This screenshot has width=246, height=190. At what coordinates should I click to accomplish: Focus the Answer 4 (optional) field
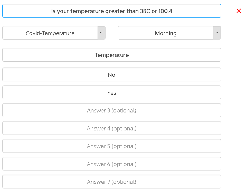pyautogui.click(x=112, y=128)
